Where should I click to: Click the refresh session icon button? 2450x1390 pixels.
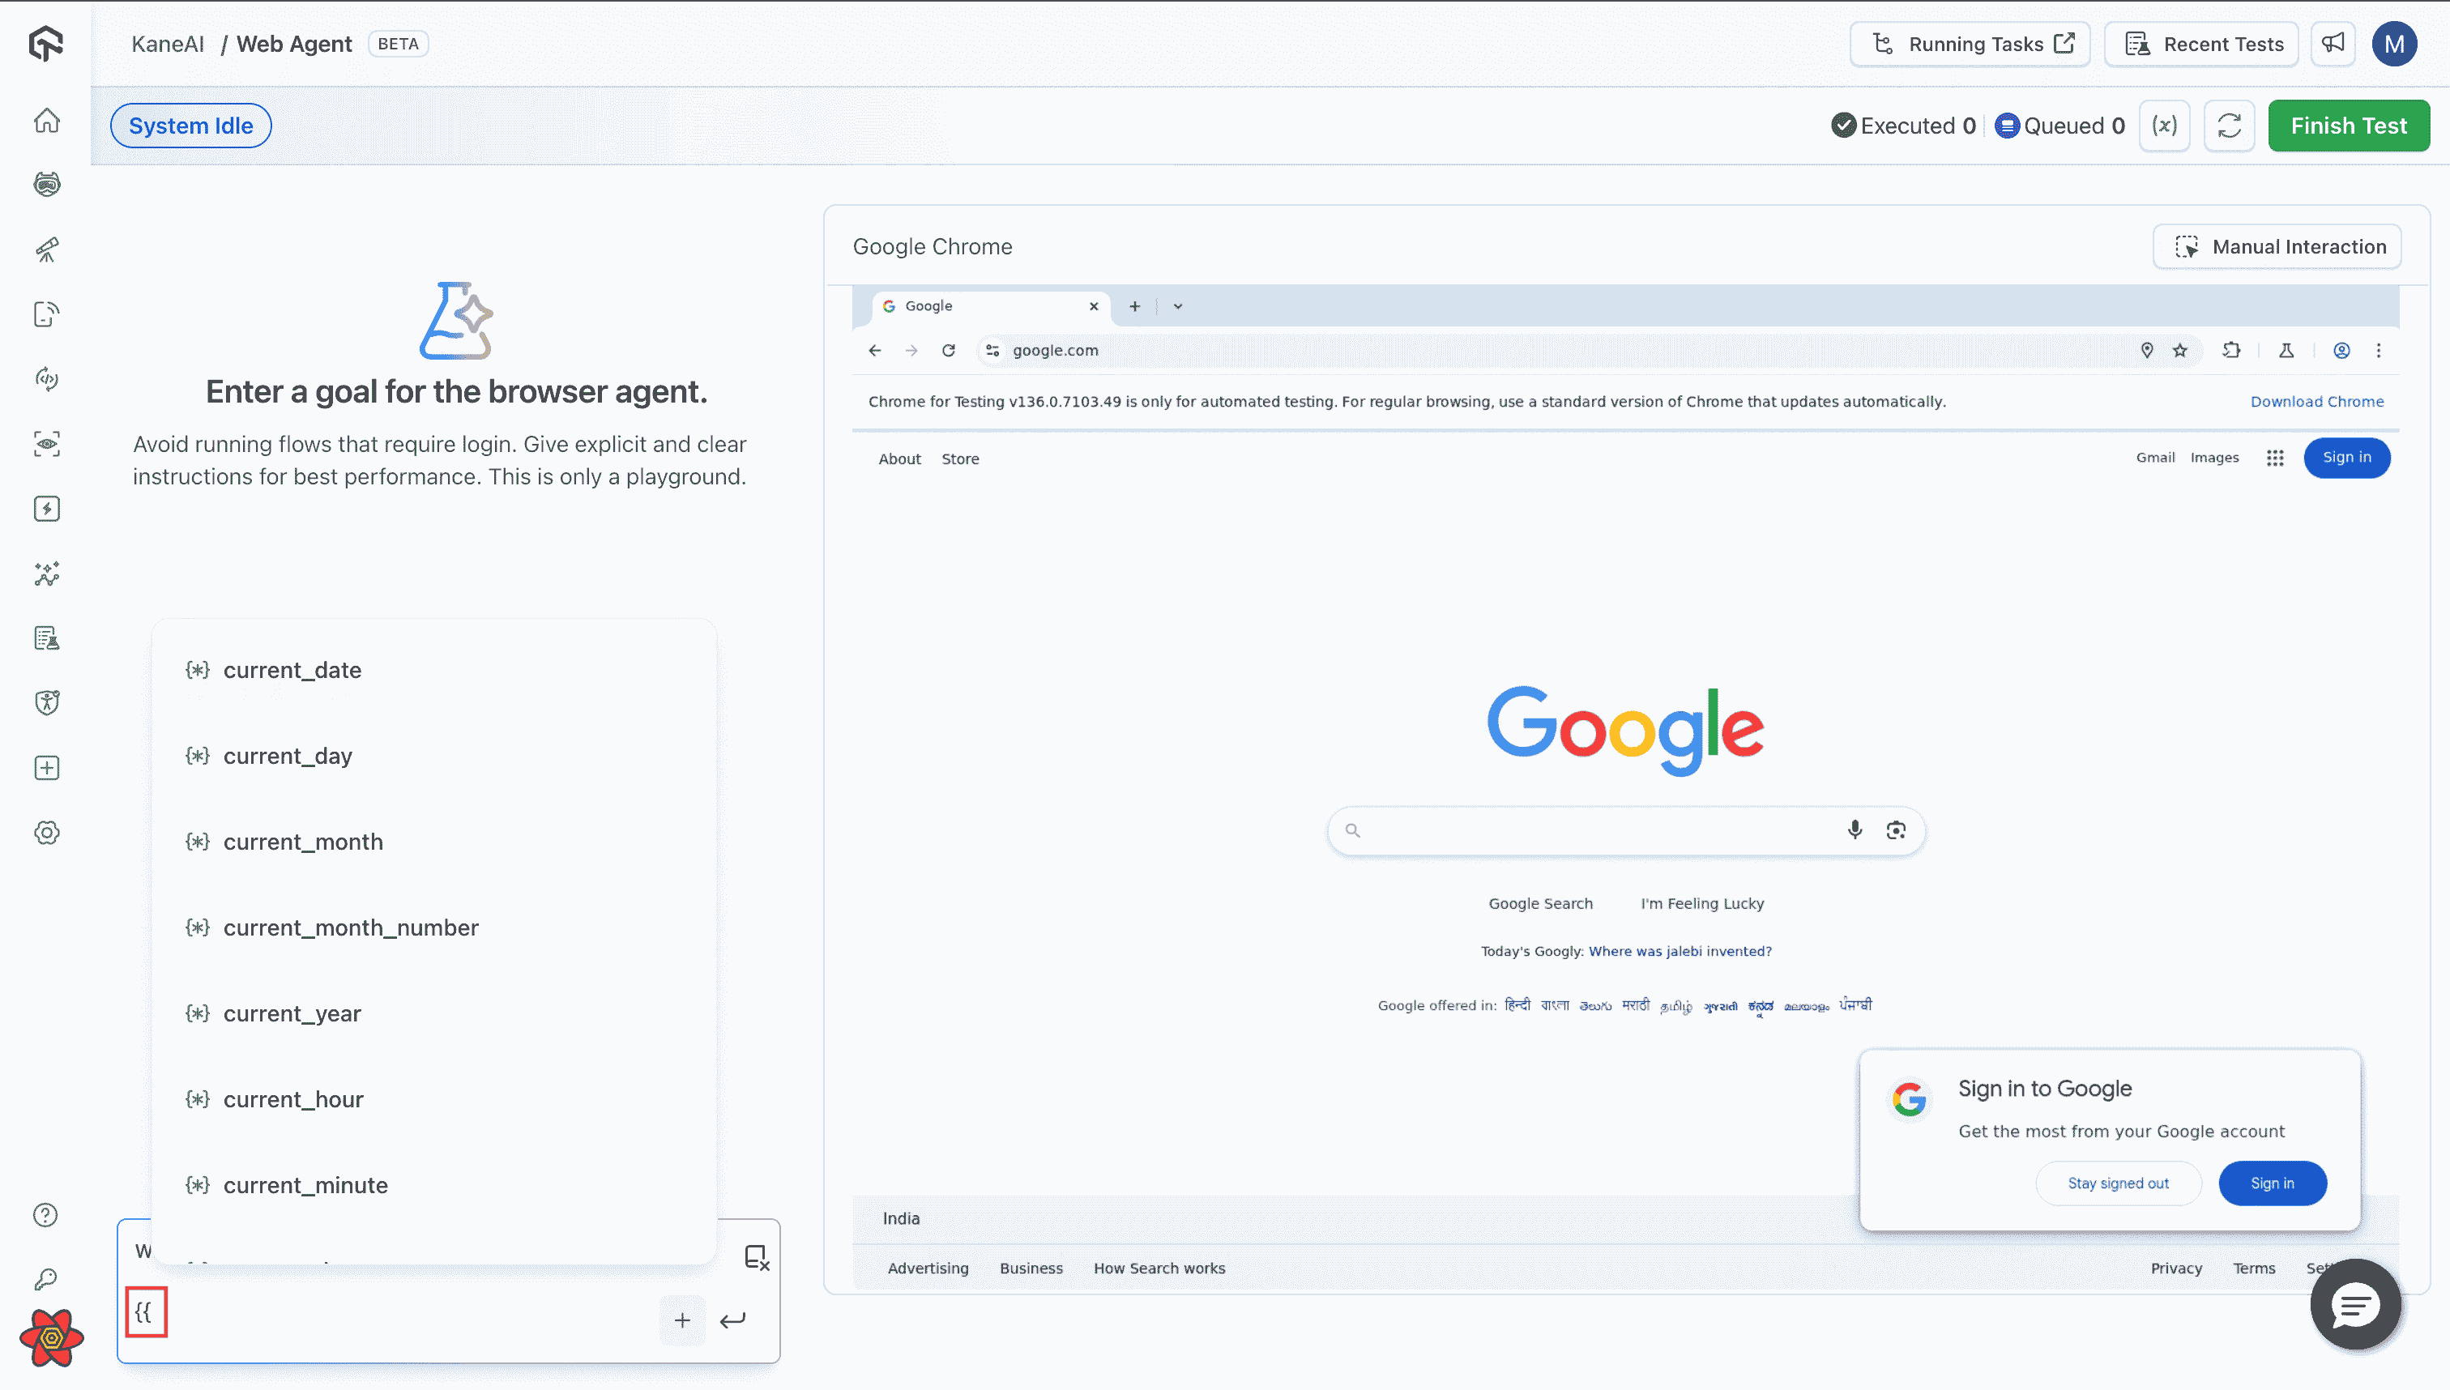(x=2229, y=126)
